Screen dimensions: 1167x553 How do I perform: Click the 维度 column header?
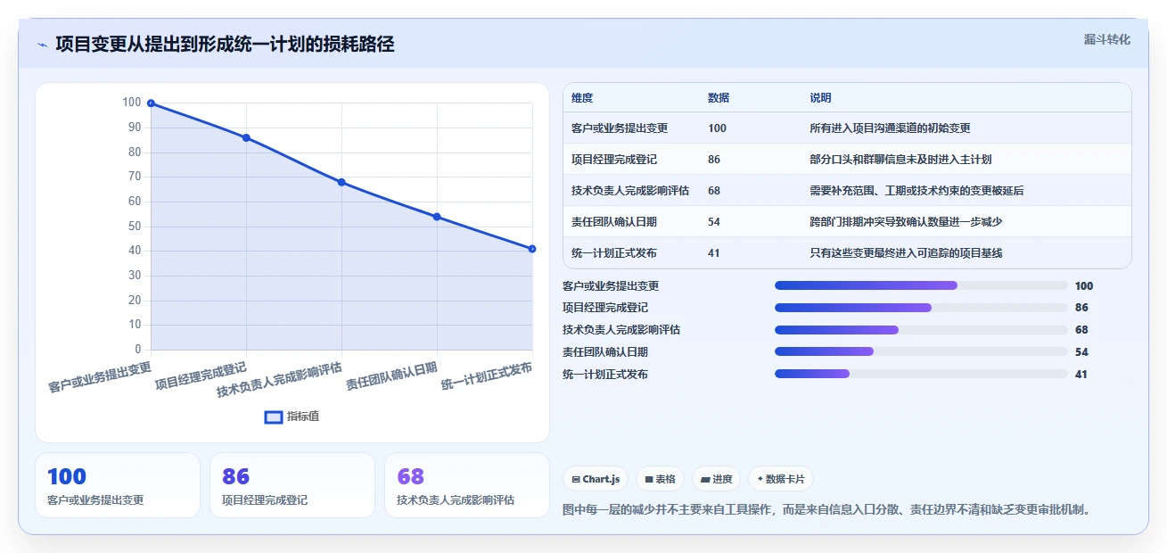(x=582, y=97)
